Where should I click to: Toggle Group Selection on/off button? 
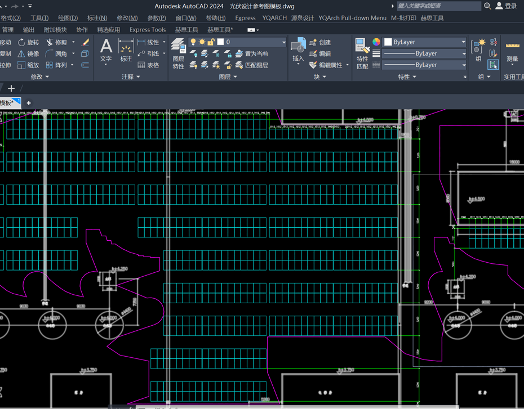[x=493, y=65]
